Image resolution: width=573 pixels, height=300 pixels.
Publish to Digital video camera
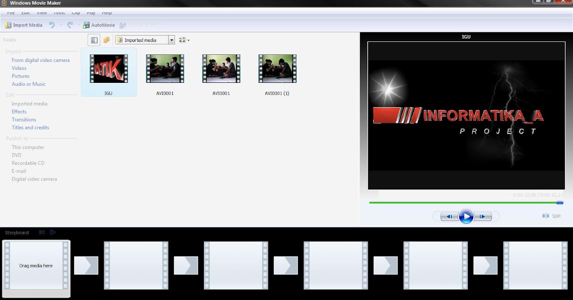[34, 179]
